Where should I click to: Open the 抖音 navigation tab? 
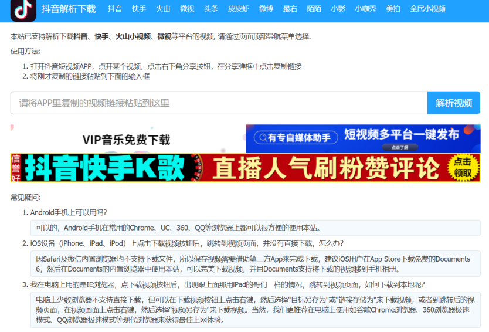(x=115, y=9)
